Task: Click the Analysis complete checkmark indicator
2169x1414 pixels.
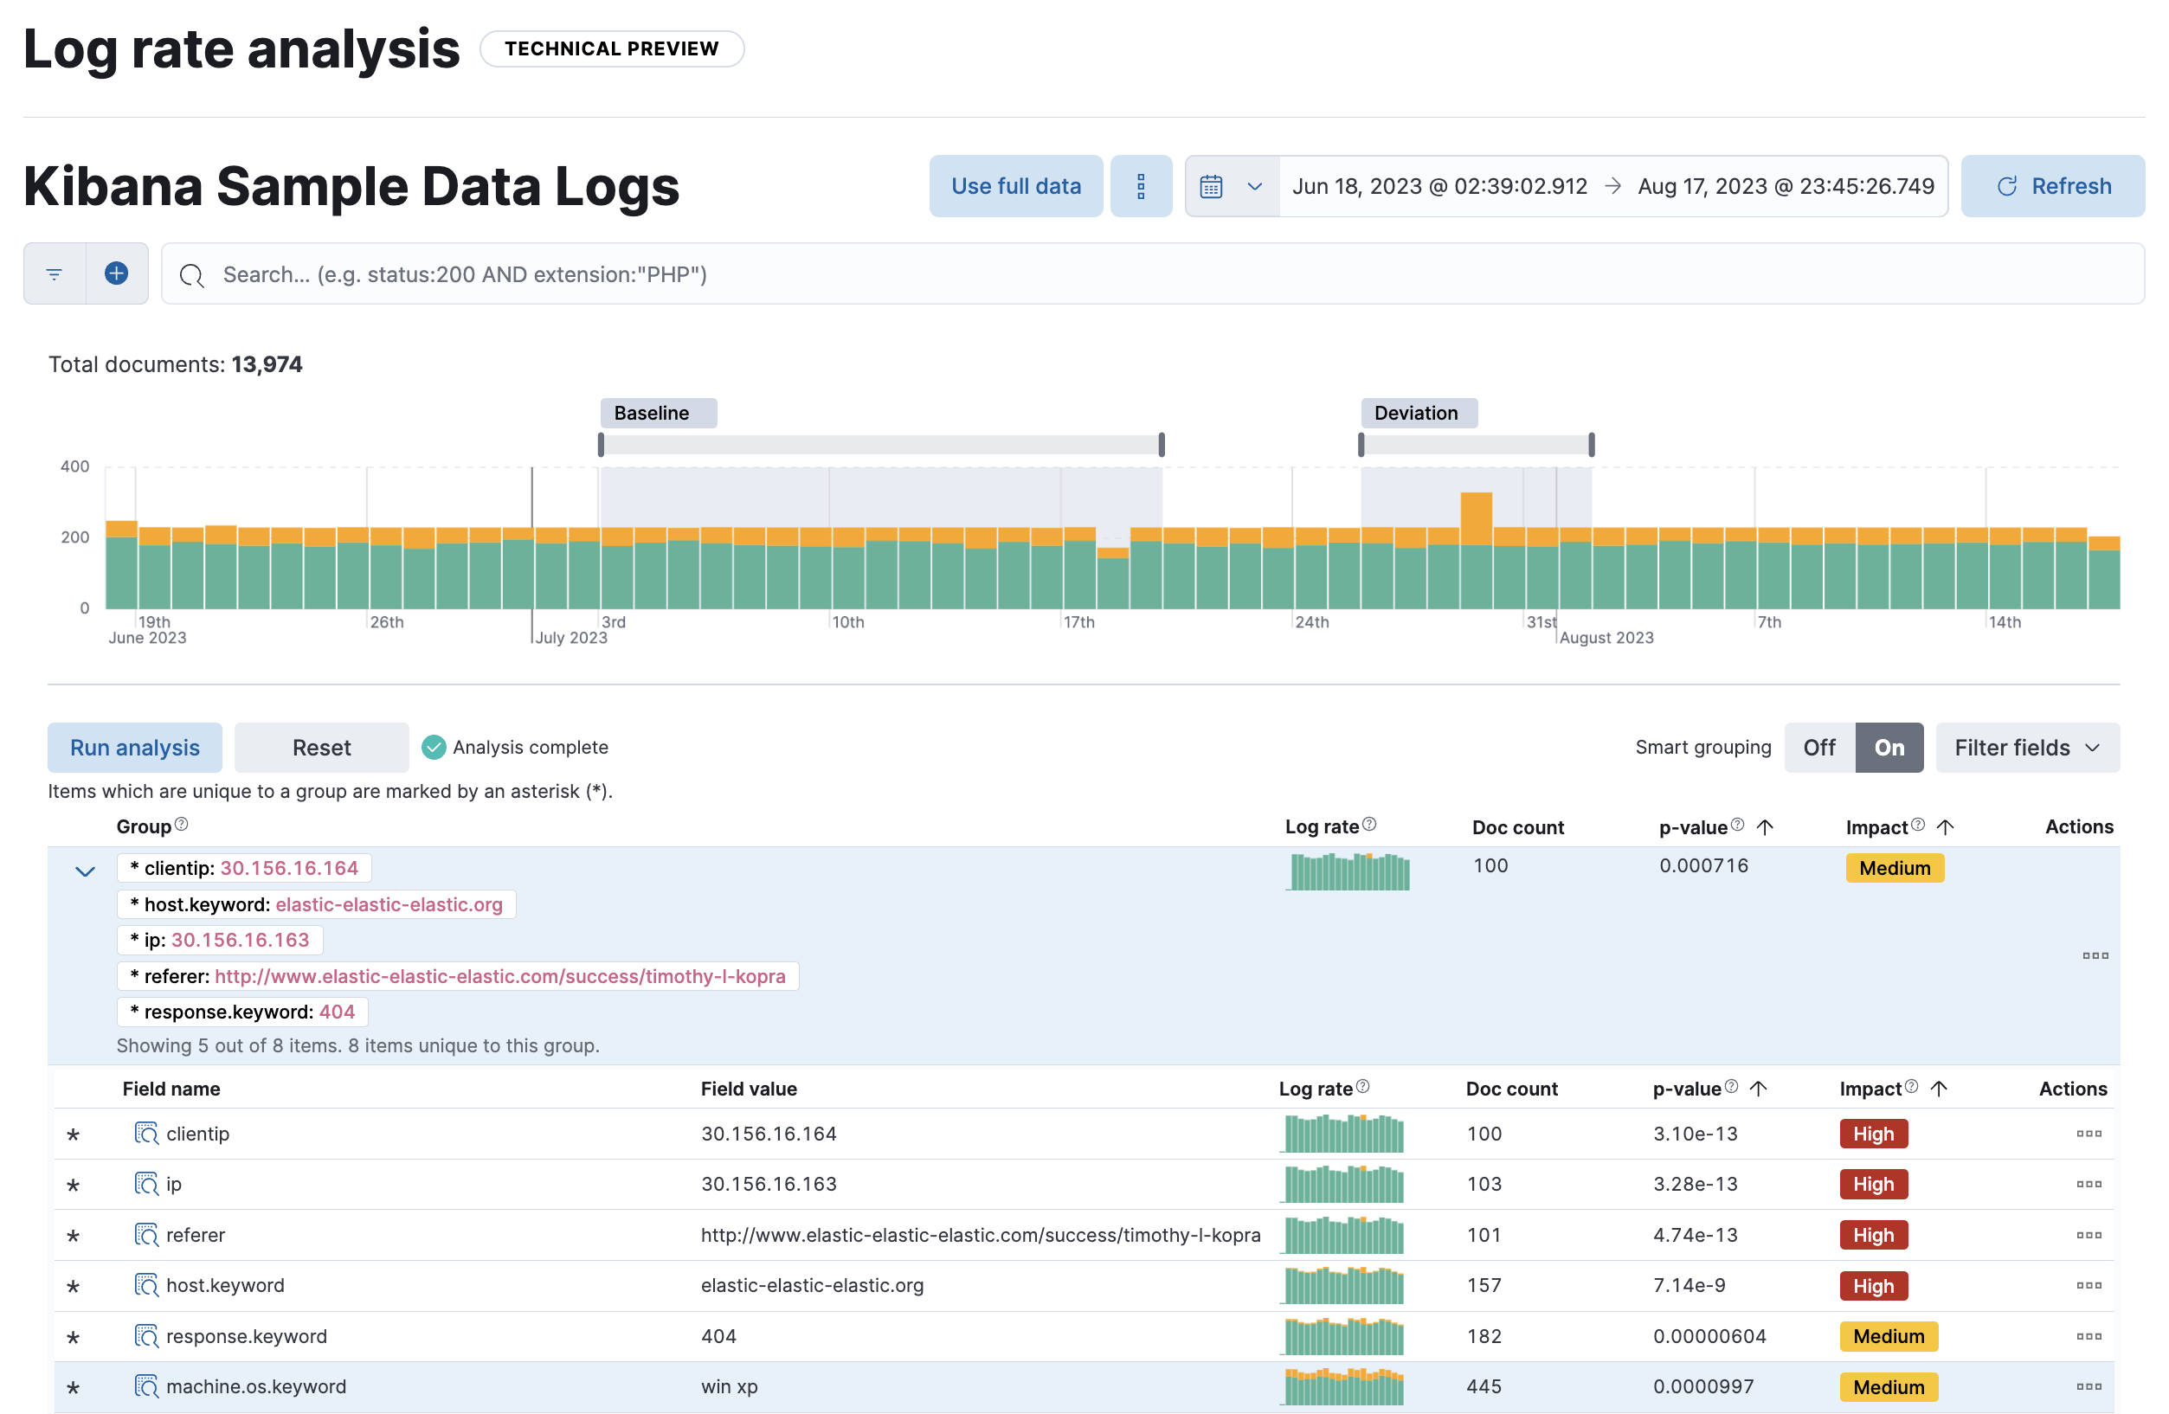Action: 434,747
